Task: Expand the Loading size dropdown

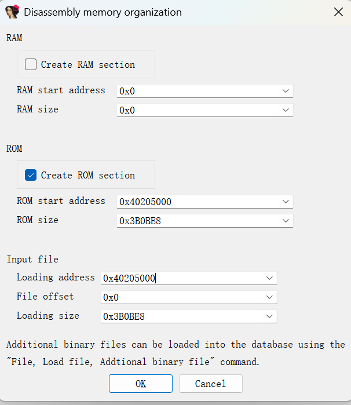Action: [x=269, y=316]
